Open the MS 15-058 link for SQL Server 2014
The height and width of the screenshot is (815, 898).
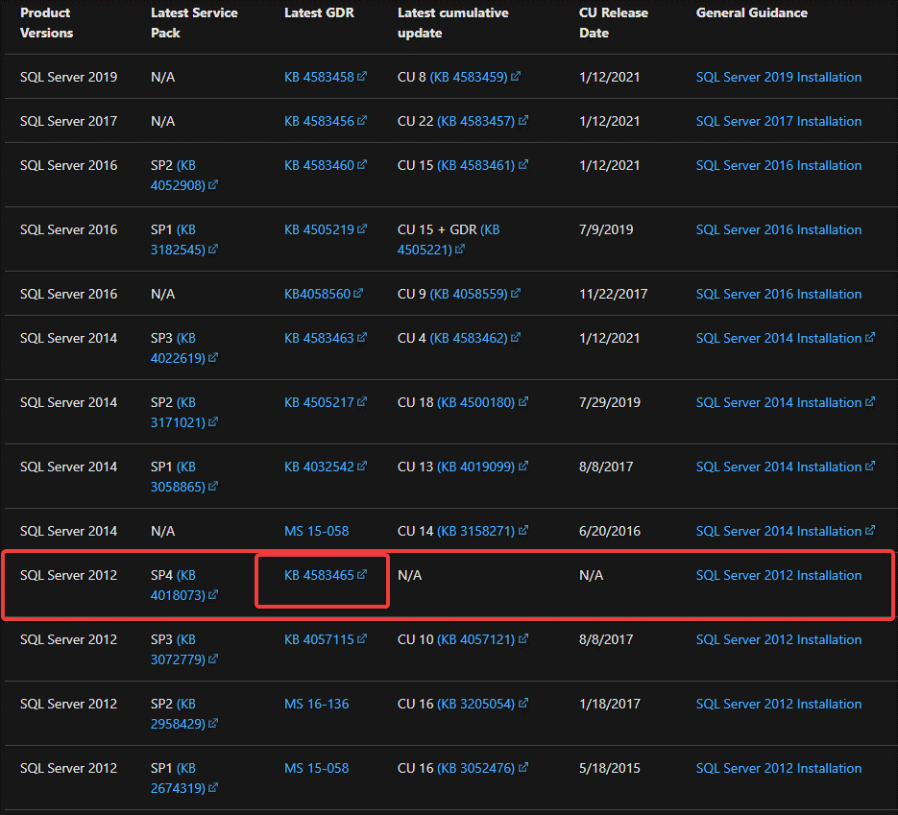click(316, 531)
